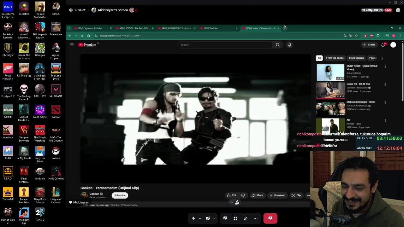Like the video (32K)

click(232, 195)
